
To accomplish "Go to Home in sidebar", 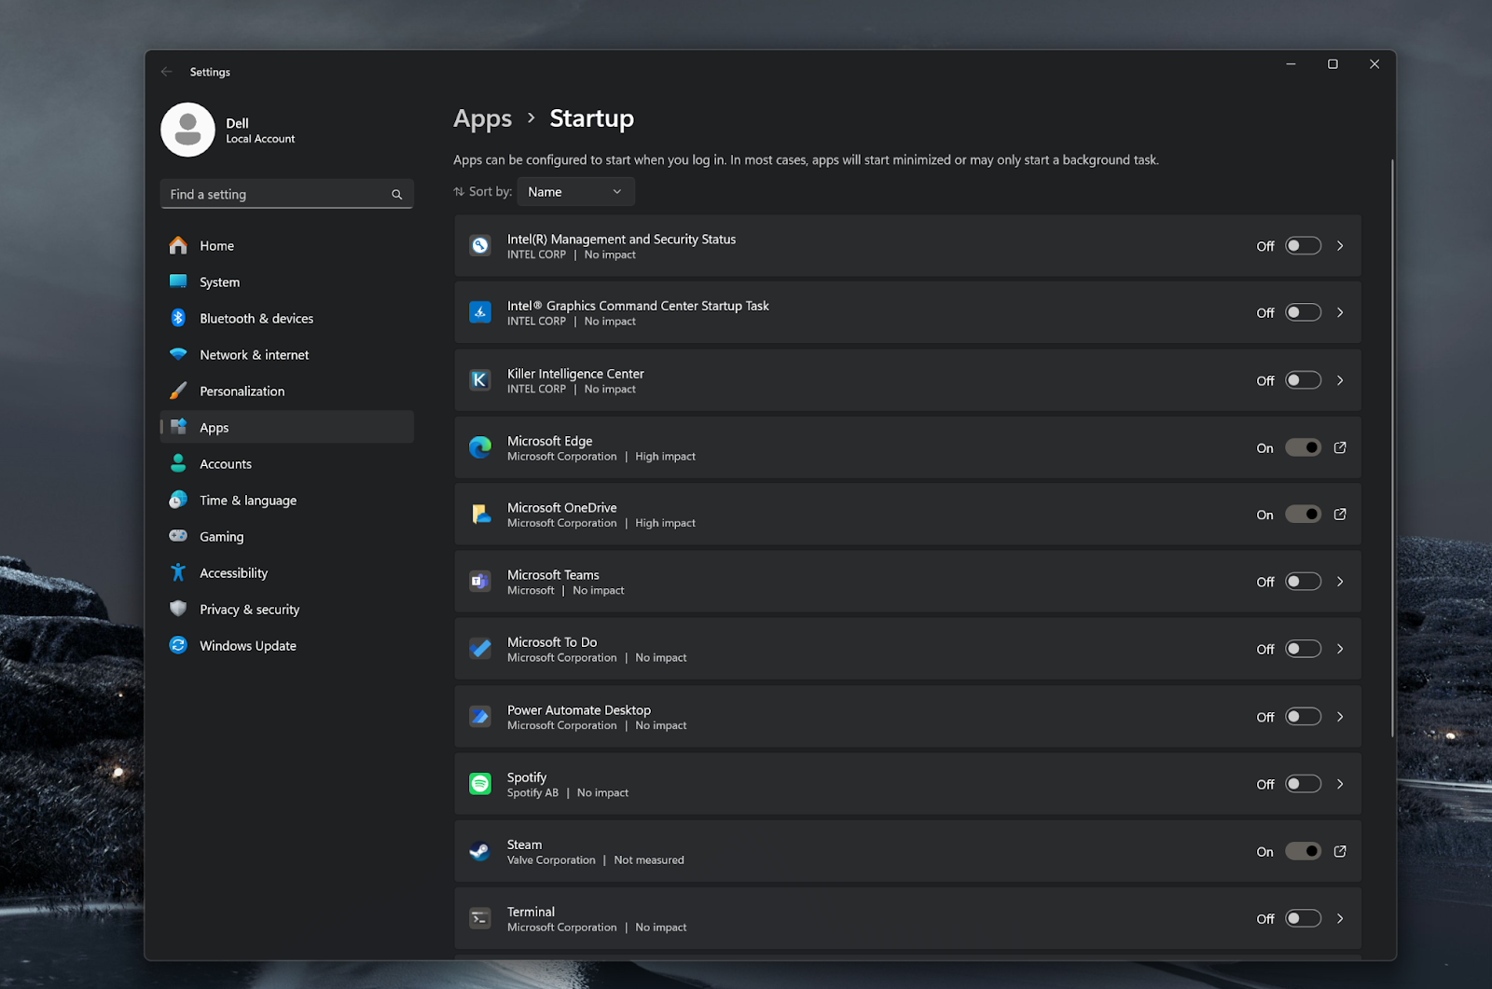I will tap(286, 246).
